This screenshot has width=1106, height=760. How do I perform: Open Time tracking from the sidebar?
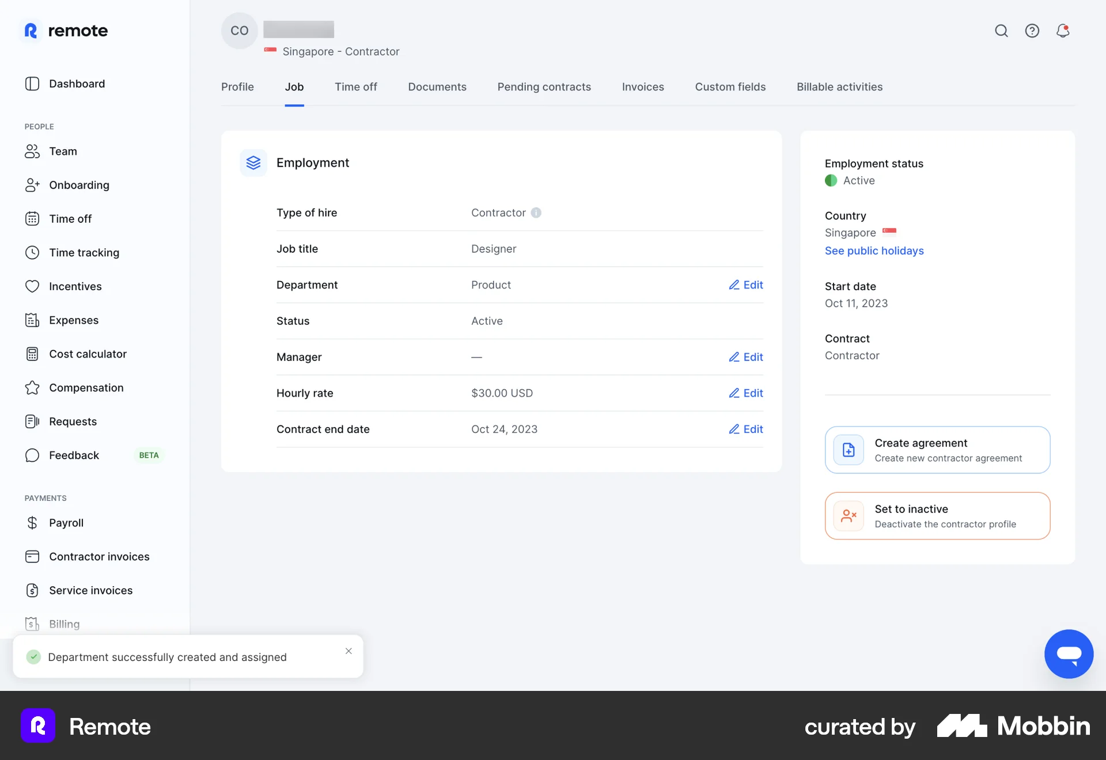coord(84,252)
